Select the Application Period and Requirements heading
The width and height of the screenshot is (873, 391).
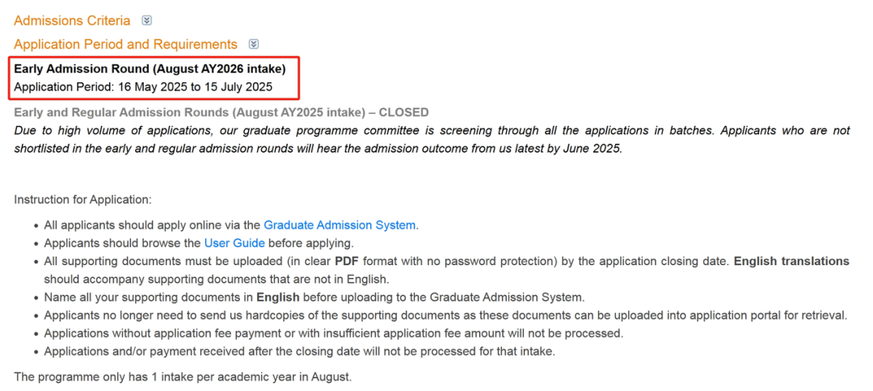click(125, 44)
